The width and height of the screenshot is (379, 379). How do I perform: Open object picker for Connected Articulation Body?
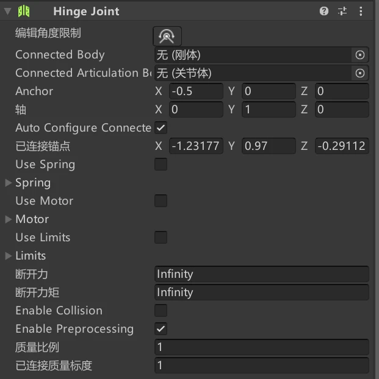tap(360, 73)
